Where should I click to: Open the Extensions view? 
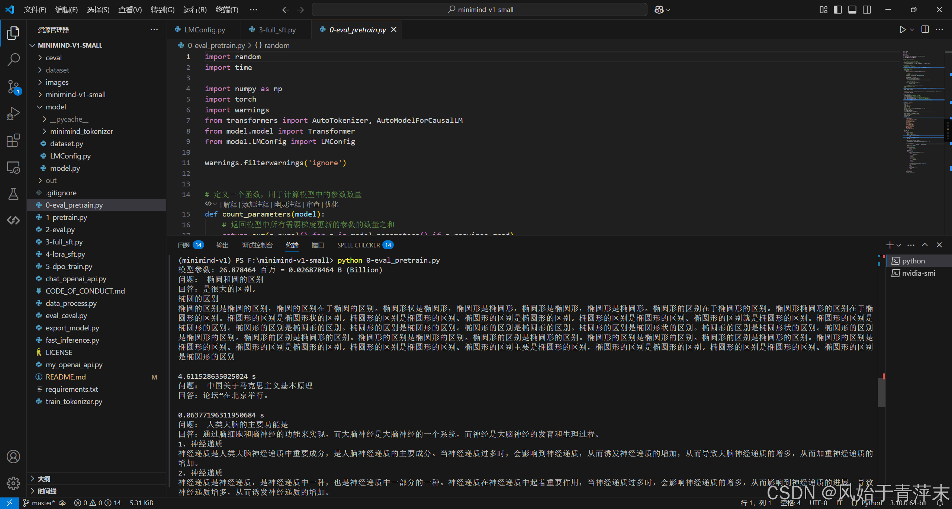pyautogui.click(x=13, y=140)
